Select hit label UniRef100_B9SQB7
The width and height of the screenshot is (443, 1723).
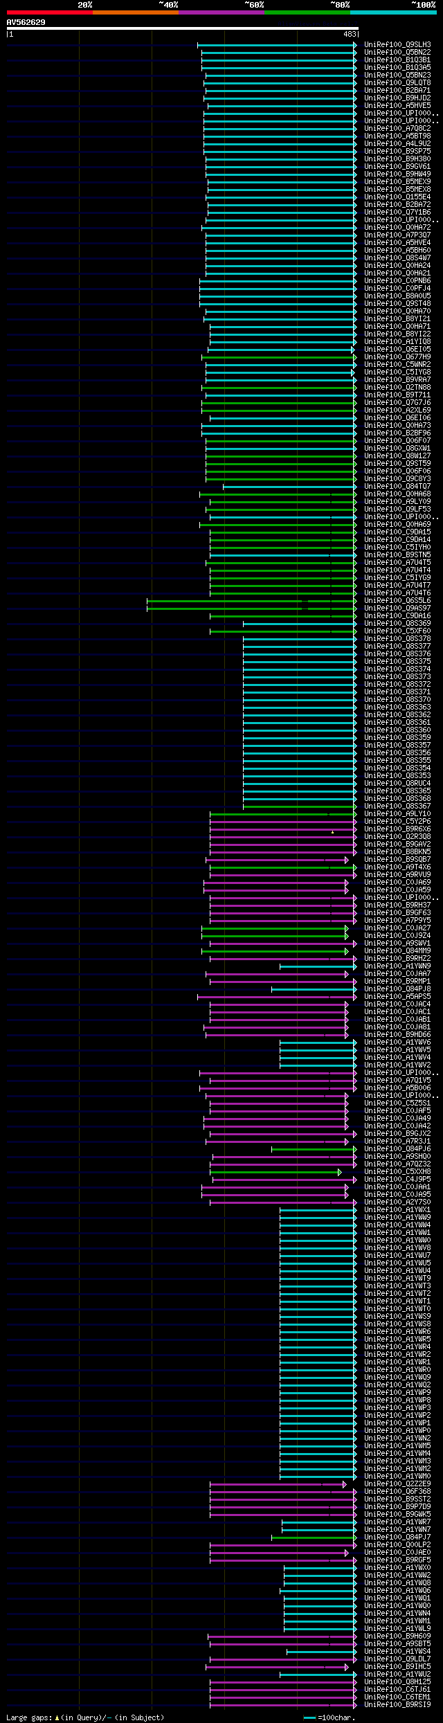point(397,860)
